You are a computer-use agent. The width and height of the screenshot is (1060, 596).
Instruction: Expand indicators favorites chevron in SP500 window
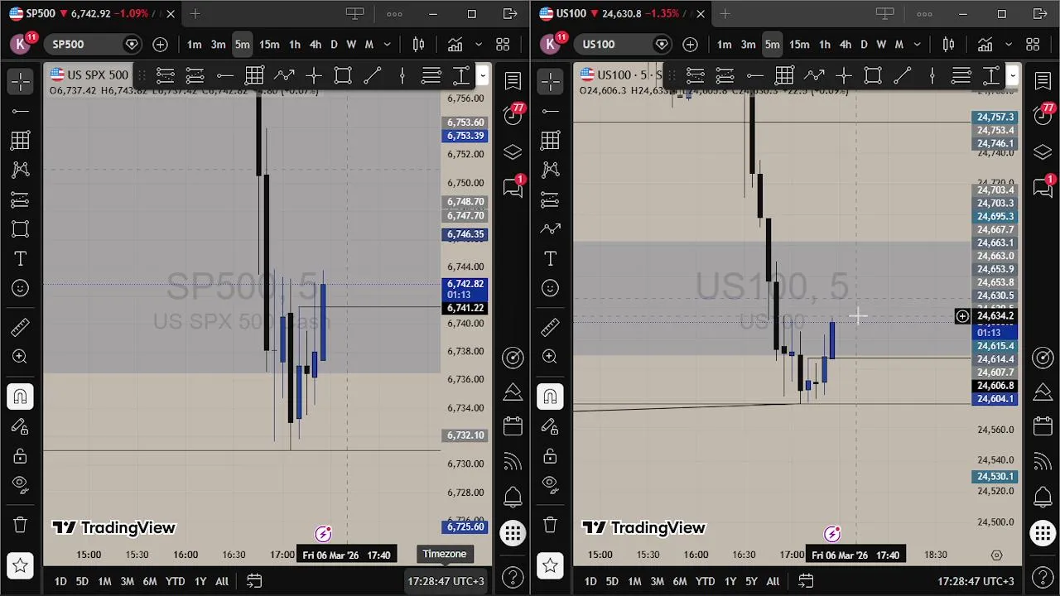point(479,45)
